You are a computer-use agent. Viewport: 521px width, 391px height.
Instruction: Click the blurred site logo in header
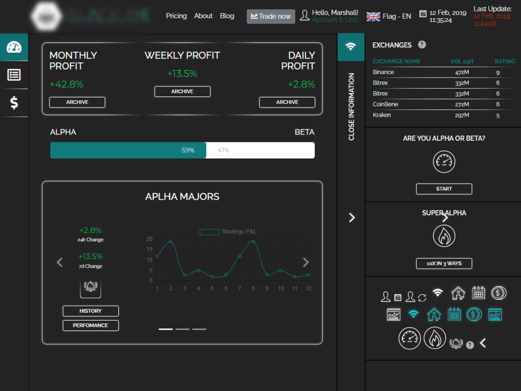90,16
